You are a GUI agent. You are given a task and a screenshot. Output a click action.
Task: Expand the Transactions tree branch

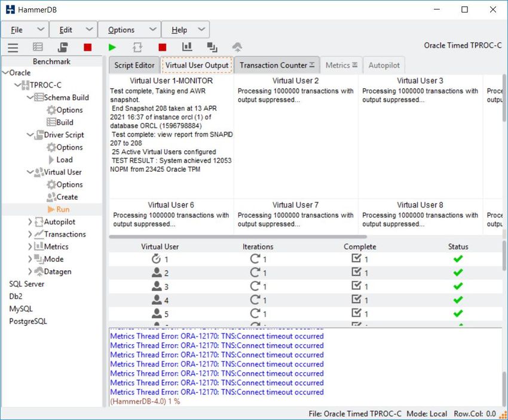30,234
